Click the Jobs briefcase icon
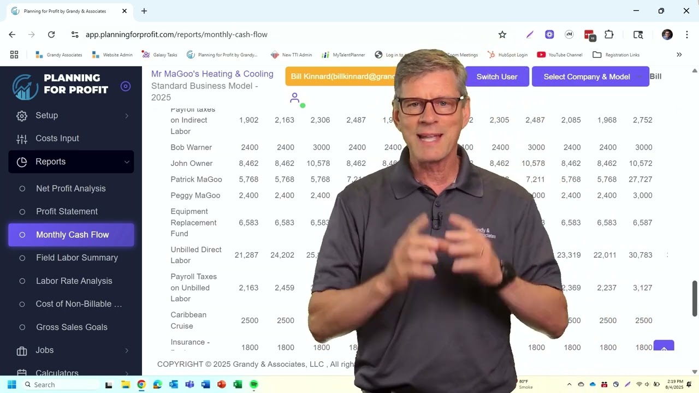Viewport: 699px width, 393px height. [x=22, y=350]
